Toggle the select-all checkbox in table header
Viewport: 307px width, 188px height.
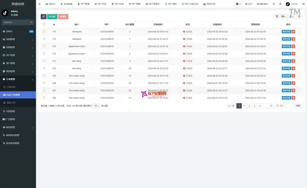click(44, 24)
